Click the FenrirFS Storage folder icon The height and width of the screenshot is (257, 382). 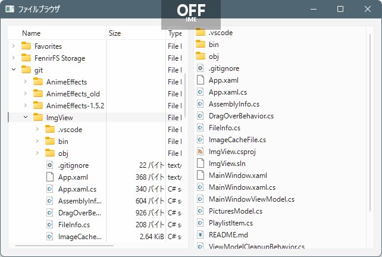pyautogui.click(x=26, y=58)
